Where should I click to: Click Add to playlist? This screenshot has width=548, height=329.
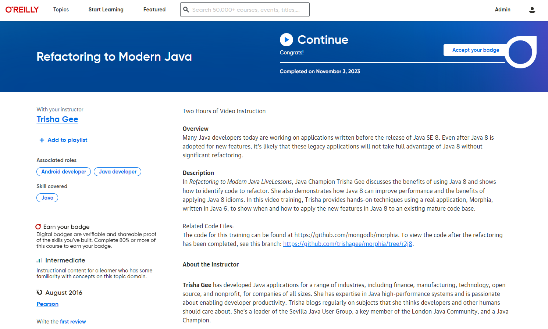(63, 140)
